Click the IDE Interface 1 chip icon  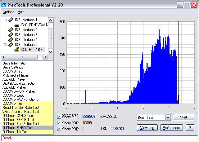[x=11, y=20]
